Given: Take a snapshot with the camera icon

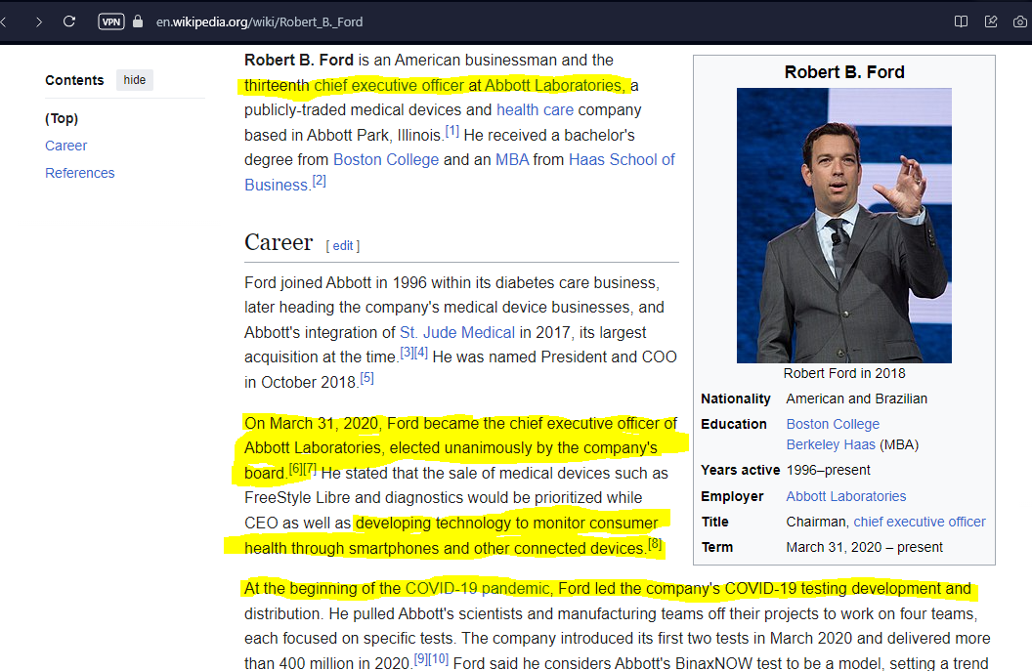Looking at the screenshot, I should (1020, 21).
